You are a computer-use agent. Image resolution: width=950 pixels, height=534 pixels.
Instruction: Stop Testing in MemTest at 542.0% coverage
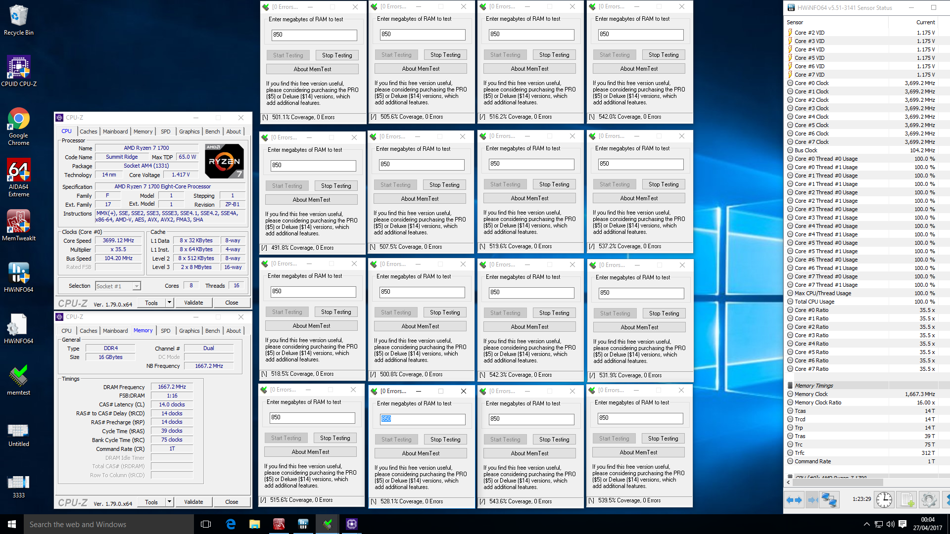click(664, 55)
